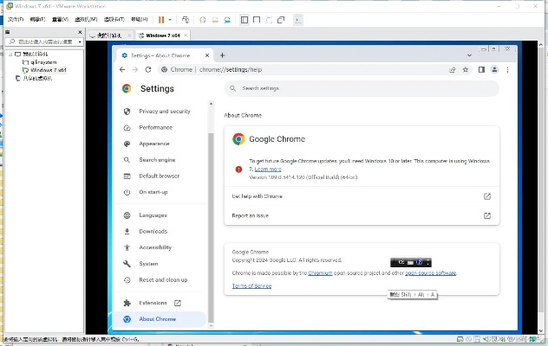Image resolution: width=548 pixels, height=346 pixels.
Task: Open the Chrome profile avatar icon
Action: click(494, 69)
